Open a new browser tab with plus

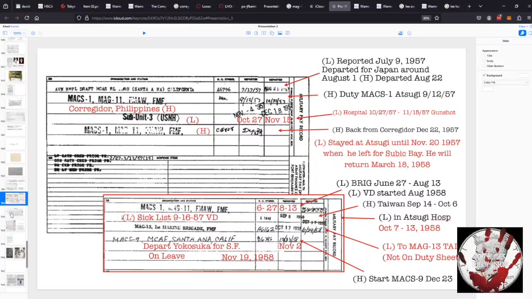tap(469, 6)
